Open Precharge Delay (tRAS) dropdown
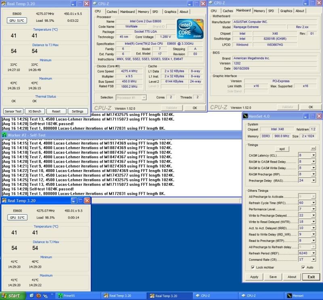323x300 pixels. (313, 180)
